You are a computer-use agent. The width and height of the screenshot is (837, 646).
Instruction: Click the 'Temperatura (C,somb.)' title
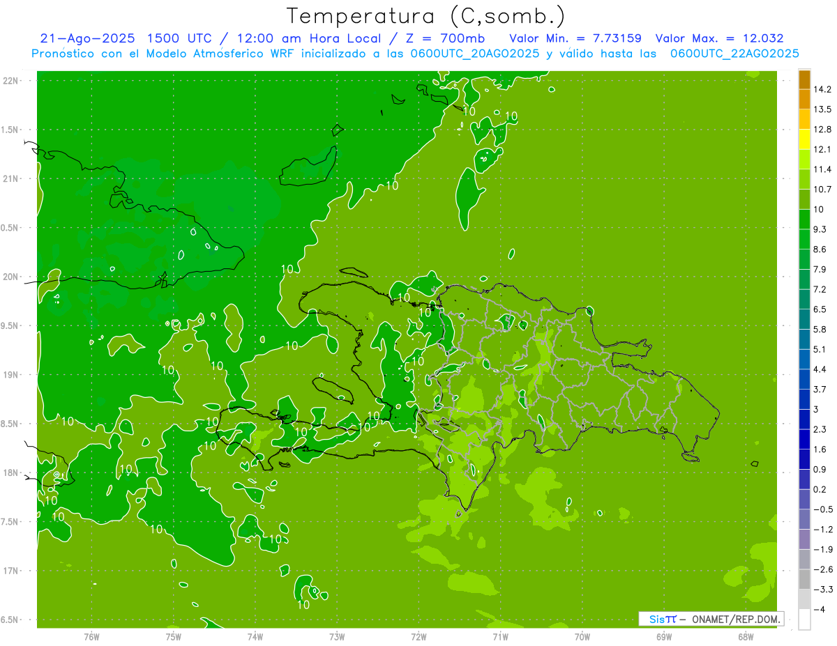point(425,16)
